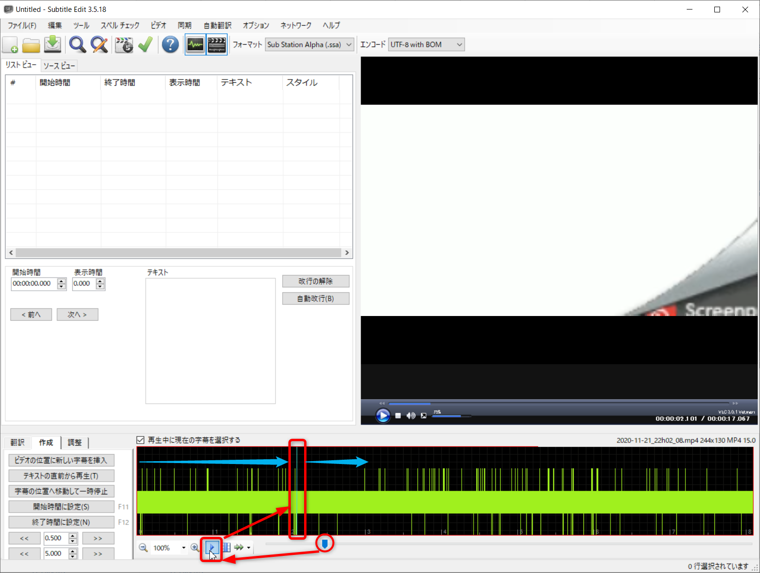Toggle the waveform display button
The width and height of the screenshot is (760, 573).
pyautogui.click(x=195, y=45)
